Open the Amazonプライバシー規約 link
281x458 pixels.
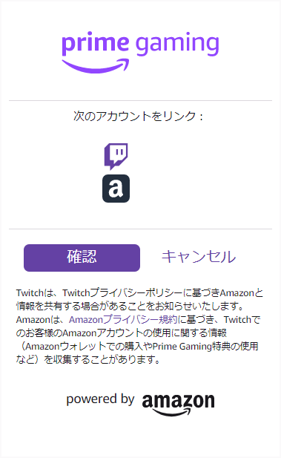pos(123,319)
